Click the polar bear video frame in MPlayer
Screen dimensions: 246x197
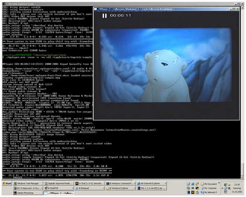coord(165,65)
